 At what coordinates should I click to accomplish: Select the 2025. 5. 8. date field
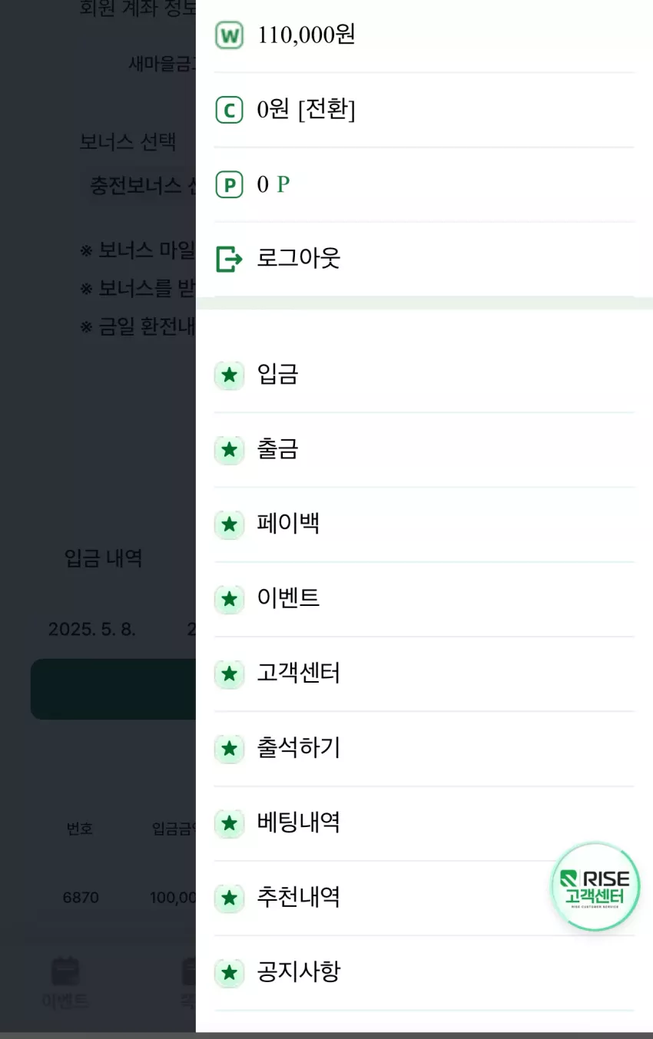coord(92,630)
